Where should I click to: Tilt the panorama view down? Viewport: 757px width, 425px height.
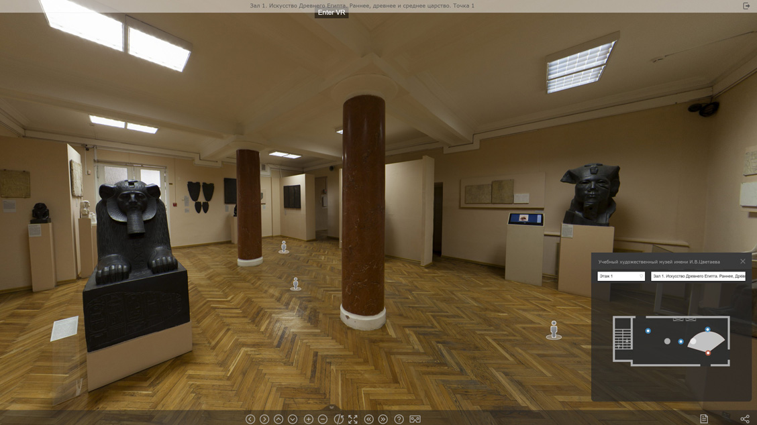293,419
